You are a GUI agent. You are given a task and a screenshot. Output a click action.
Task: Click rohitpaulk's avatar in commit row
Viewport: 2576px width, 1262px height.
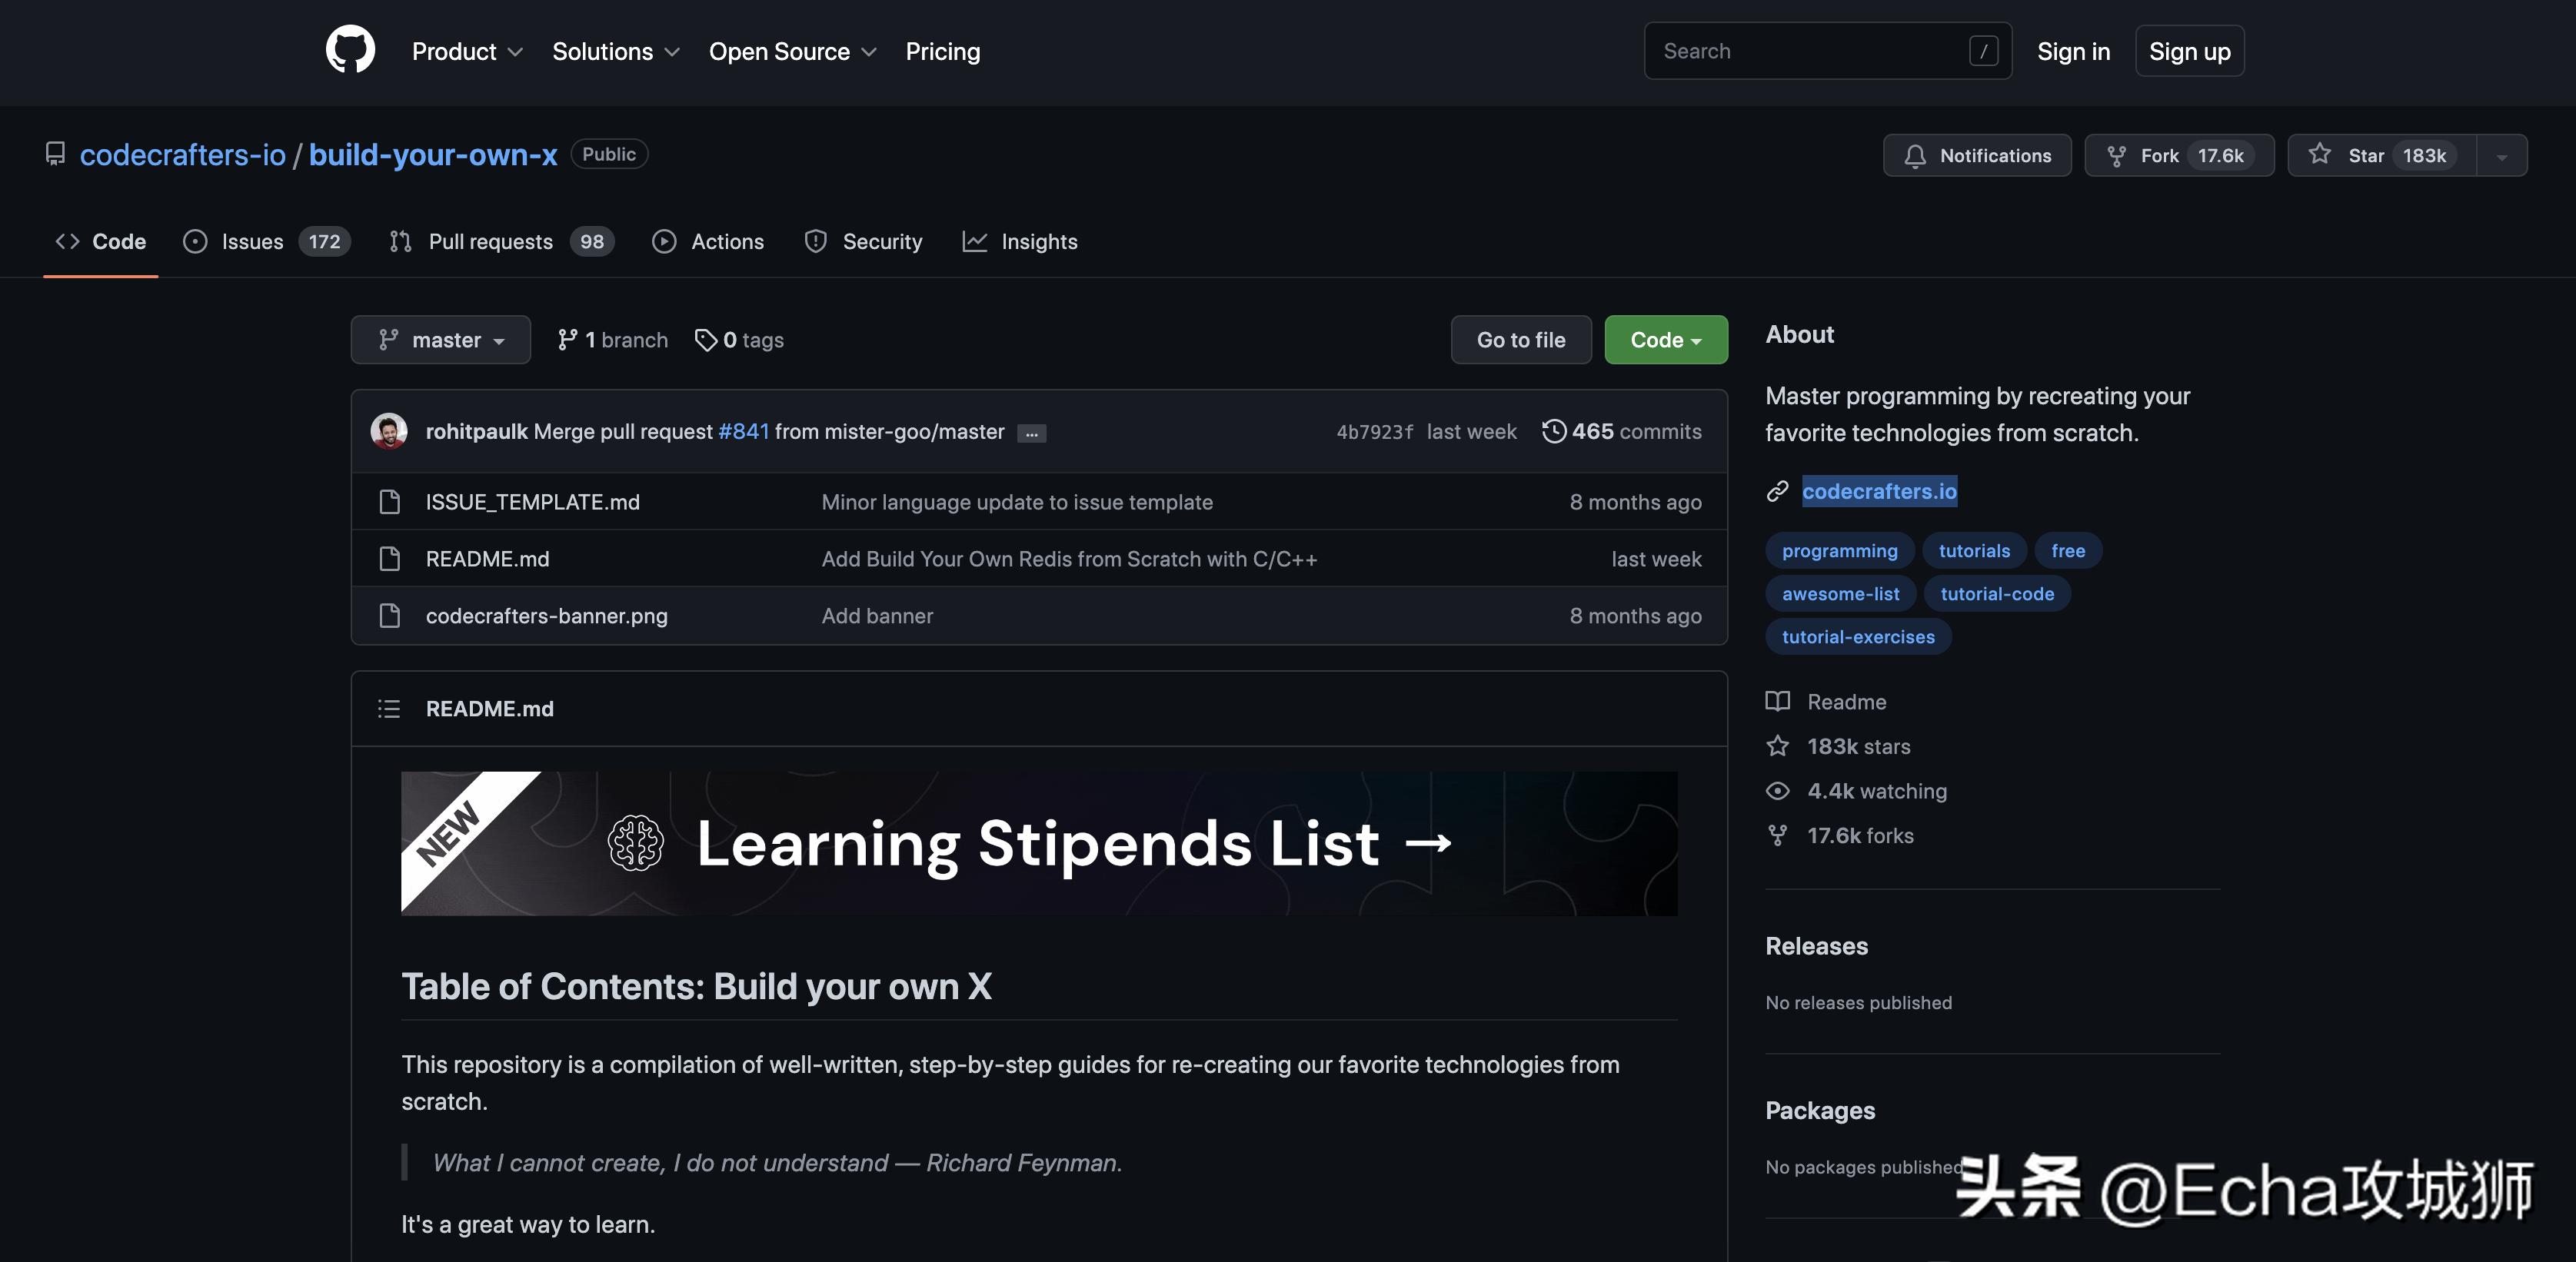click(389, 432)
